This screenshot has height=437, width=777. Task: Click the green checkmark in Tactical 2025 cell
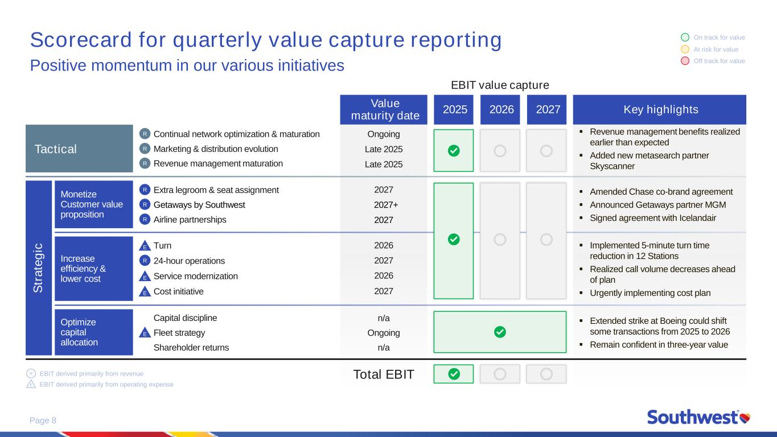[454, 151]
